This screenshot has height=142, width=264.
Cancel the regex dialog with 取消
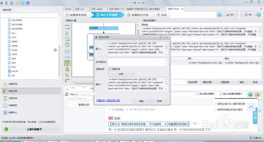click(x=159, y=101)
